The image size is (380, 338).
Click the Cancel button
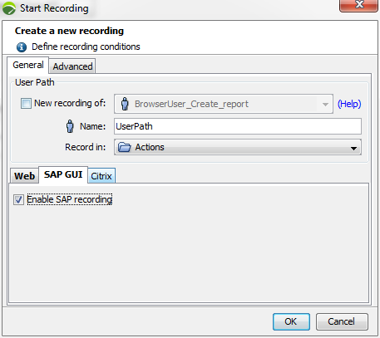[342, 321]
